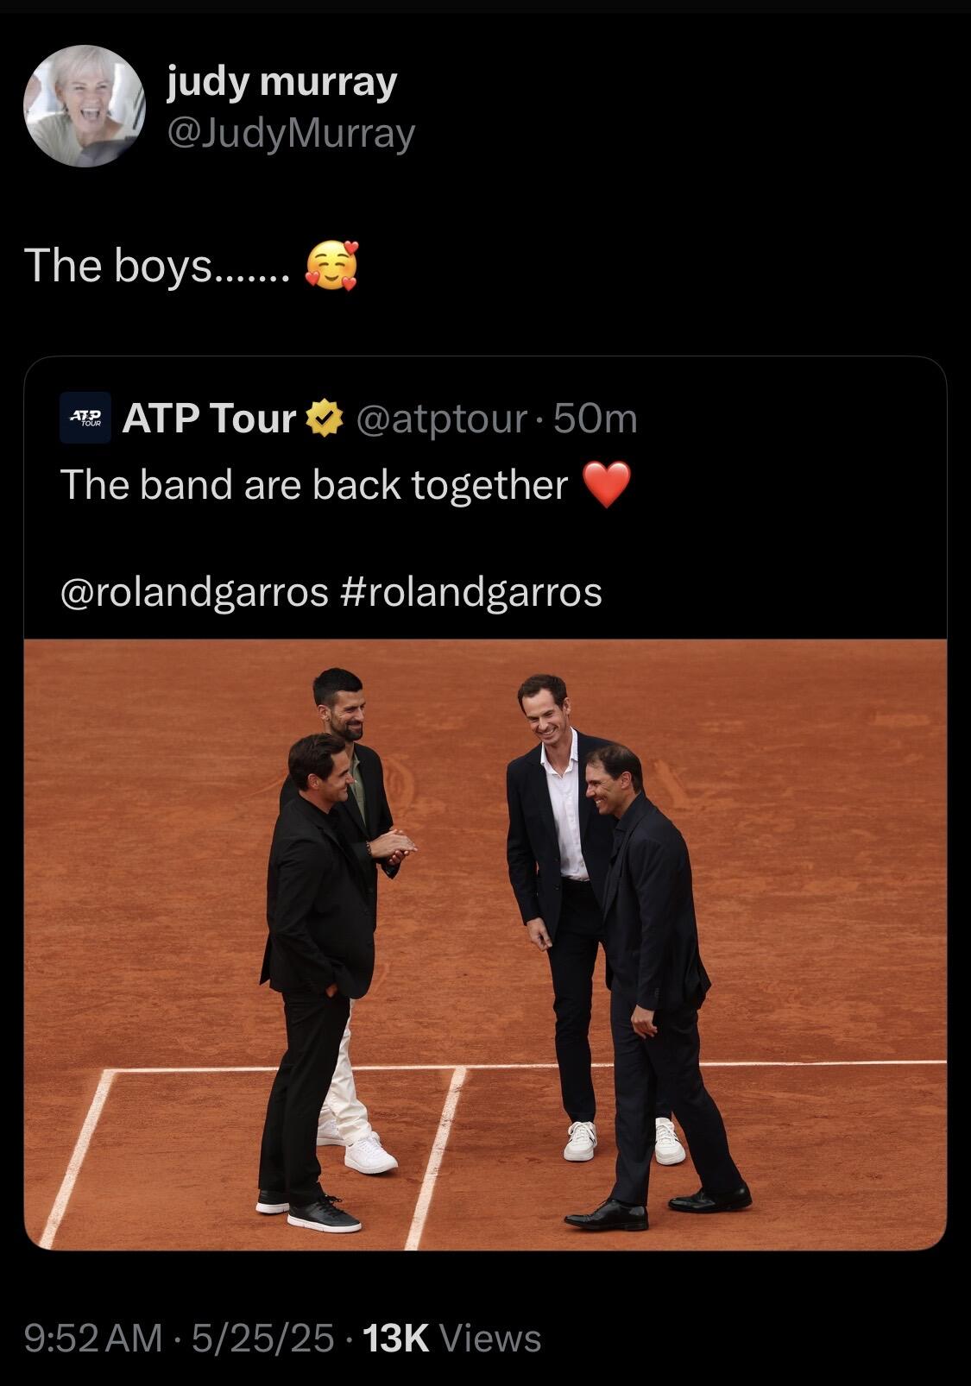Open the ATP Tour account name

(209, 419)
